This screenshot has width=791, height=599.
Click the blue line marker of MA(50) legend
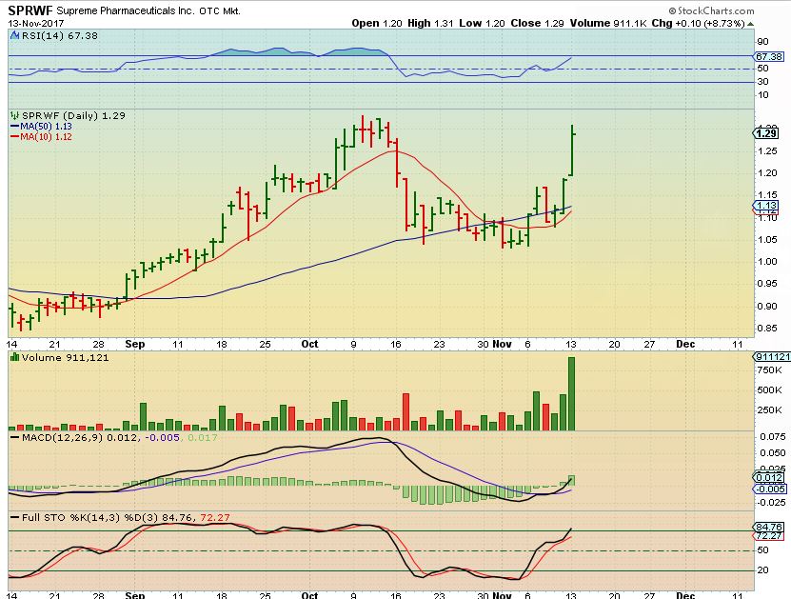14,127
